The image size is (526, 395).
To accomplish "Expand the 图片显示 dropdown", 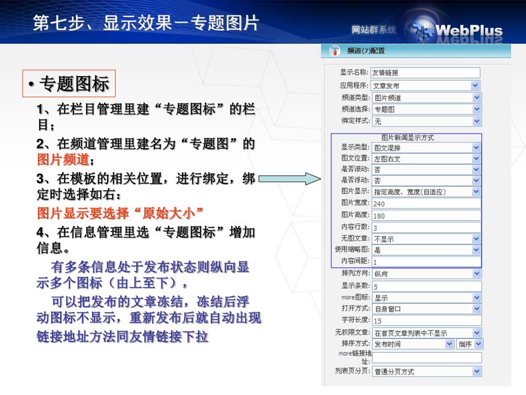I will 426,192.
